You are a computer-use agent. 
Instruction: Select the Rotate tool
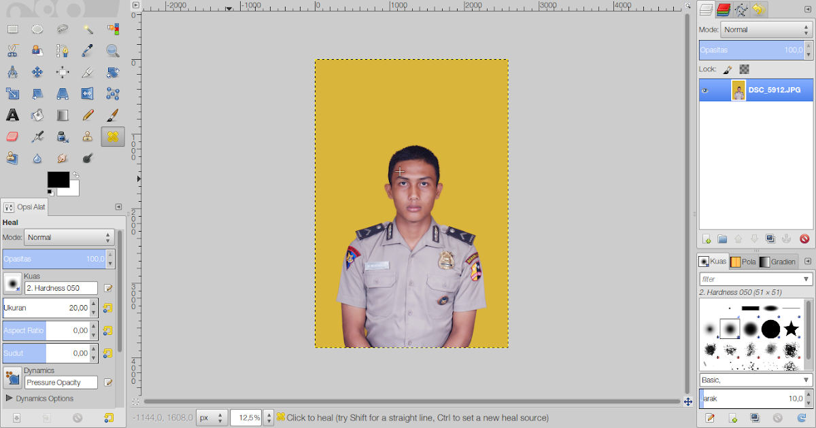click(x=113, y=72)
